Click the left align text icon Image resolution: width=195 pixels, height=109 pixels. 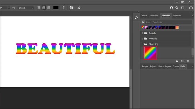[x=39, y=8]
